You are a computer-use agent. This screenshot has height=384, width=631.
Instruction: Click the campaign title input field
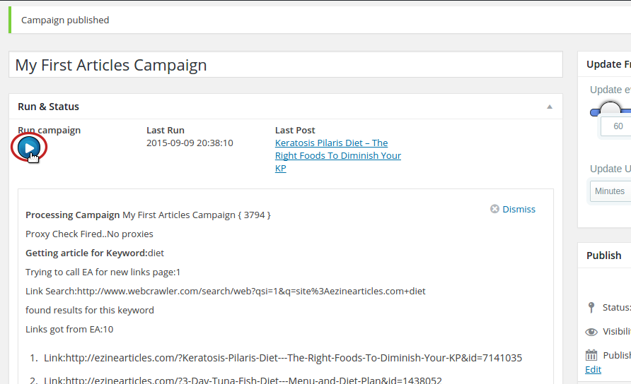coord(286,65)
